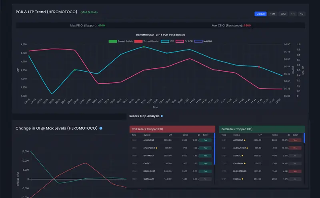Click No exit badge for ASTRAL
Screen dimensions: 320x198
[295, 156]
